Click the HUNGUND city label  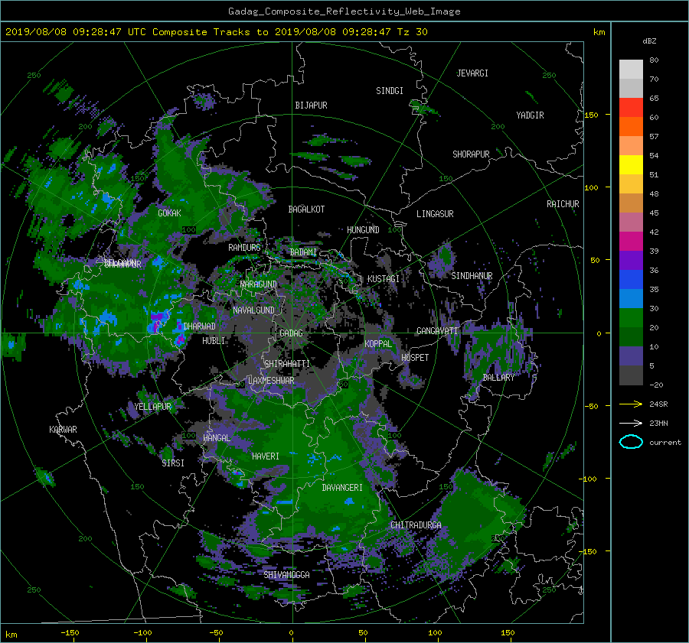pyautogui.click(x=363, y=230)
